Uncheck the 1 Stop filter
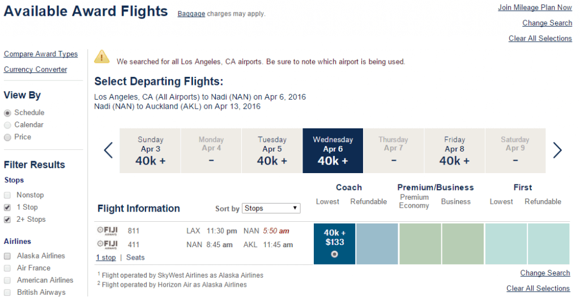The width and height of the screenshot is (580, 297). coord(7,207)
